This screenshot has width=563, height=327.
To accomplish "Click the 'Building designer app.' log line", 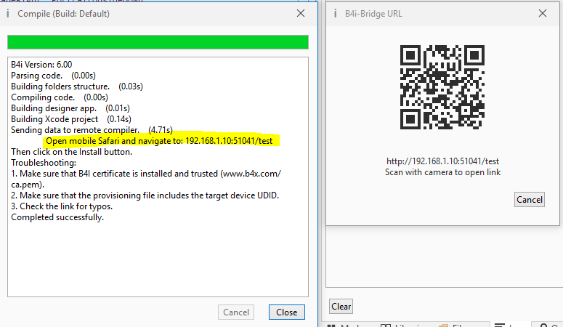I will [70, 108].
